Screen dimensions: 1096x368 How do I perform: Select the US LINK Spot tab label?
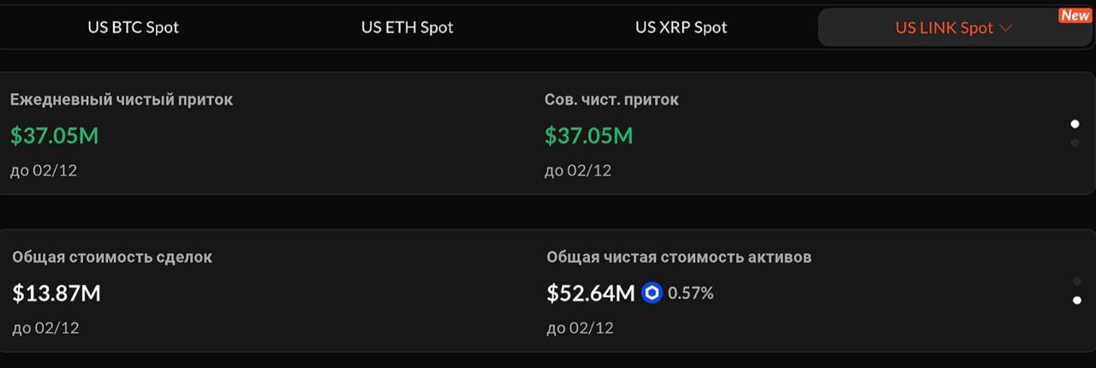(x=944, y=27)
